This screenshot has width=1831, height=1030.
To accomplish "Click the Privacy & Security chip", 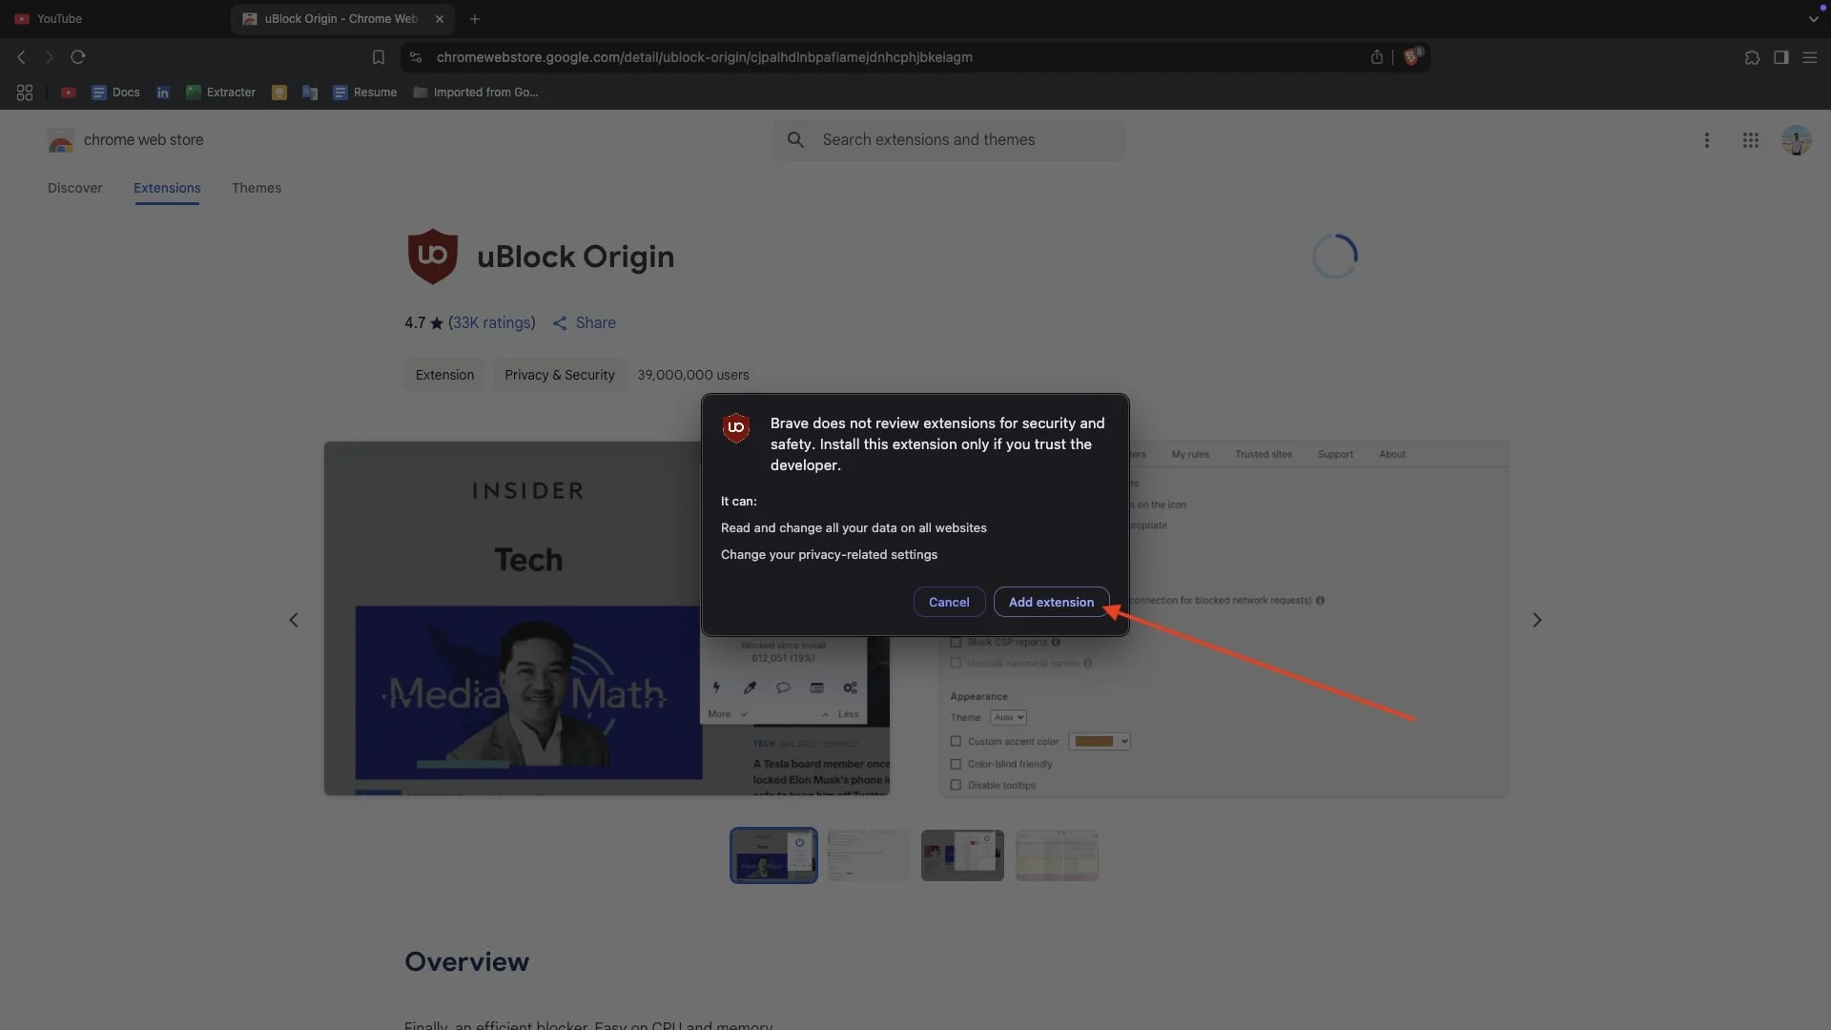I will point(560,375).
